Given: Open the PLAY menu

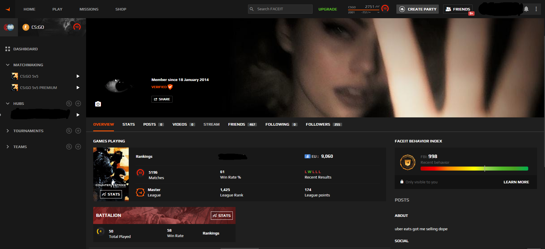Looking at the screenshot, I should click(x=57, y=9).
